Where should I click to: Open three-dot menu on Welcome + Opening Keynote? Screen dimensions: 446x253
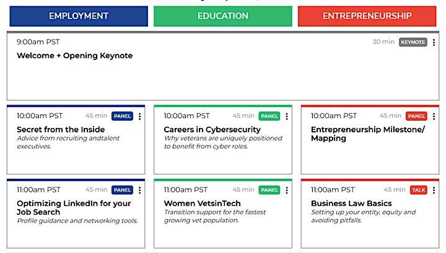coord(434,42)
